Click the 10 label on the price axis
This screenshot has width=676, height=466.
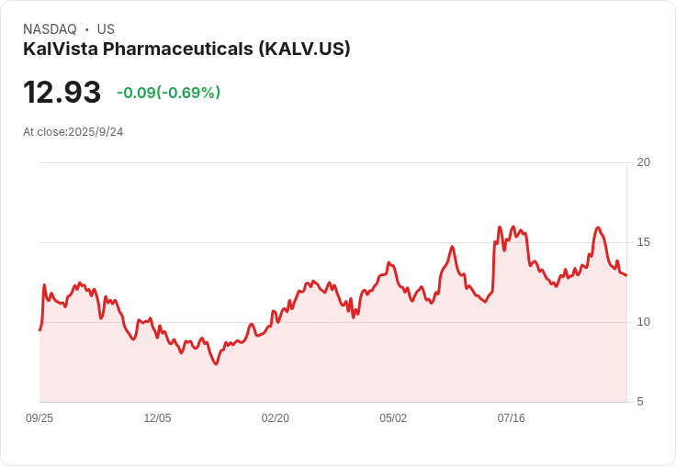tap(644, 322)
